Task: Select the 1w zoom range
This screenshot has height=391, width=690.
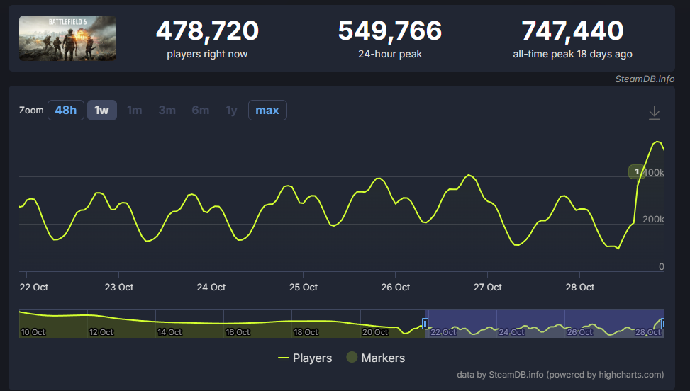Action: click(101, 110)
